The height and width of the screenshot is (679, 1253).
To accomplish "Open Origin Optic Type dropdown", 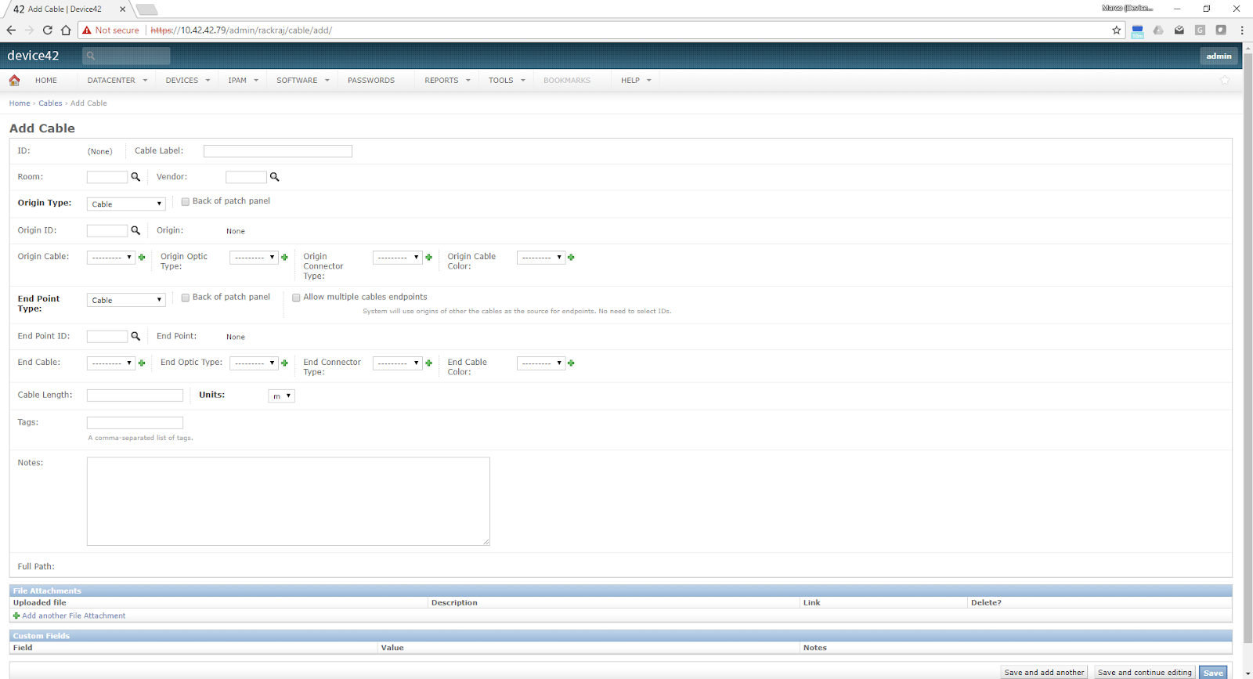I will 254,257.
